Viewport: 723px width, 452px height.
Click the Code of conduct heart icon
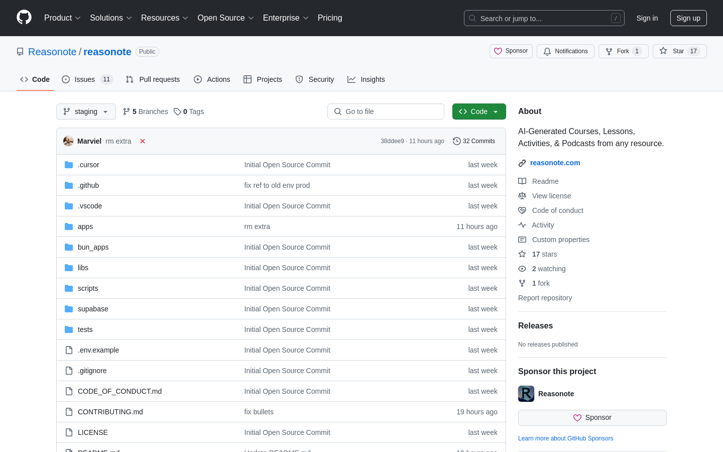[522, 210]
